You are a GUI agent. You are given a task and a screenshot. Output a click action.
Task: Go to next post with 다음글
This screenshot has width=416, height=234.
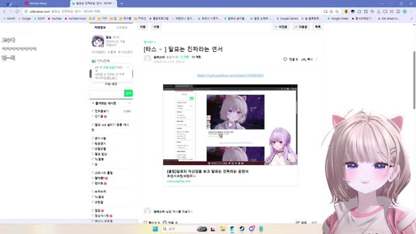[301, 27]
